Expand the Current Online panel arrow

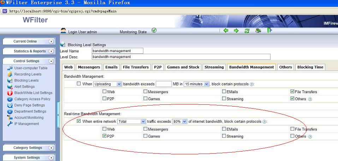[51, 41]
